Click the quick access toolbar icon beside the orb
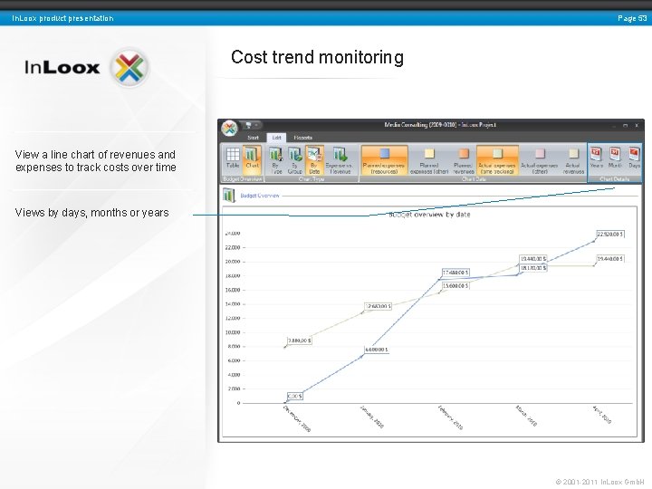 pos(249,125)
